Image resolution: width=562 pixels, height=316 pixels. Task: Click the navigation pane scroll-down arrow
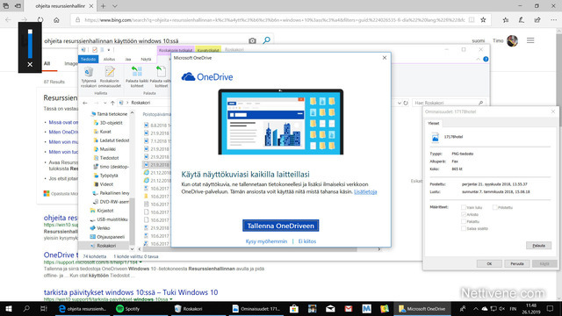click(x=132, y=248)
